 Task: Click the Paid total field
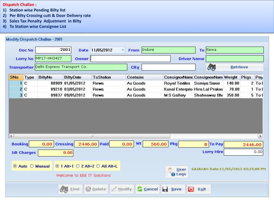[122, 144]
